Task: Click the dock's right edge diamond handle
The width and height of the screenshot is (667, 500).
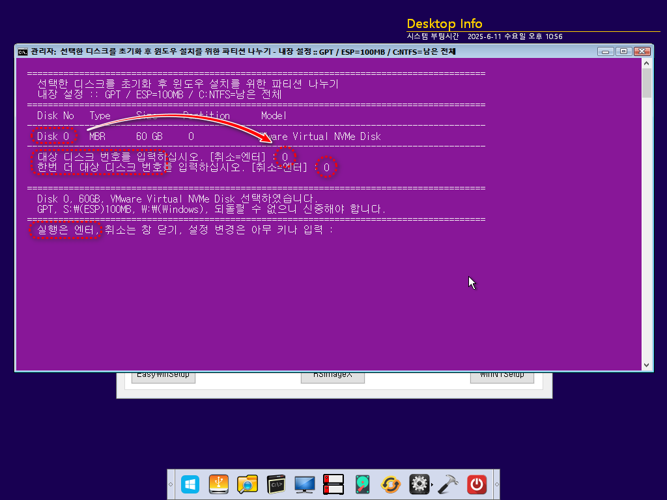Action: (x=496, y=484)
